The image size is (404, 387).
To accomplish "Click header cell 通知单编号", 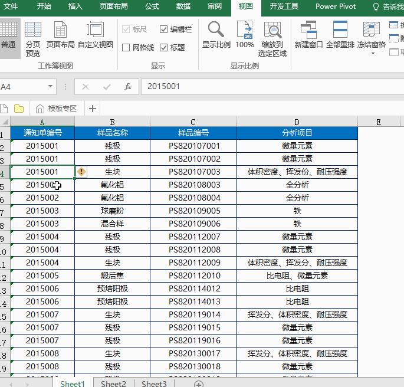I will (x=42, y=133).
